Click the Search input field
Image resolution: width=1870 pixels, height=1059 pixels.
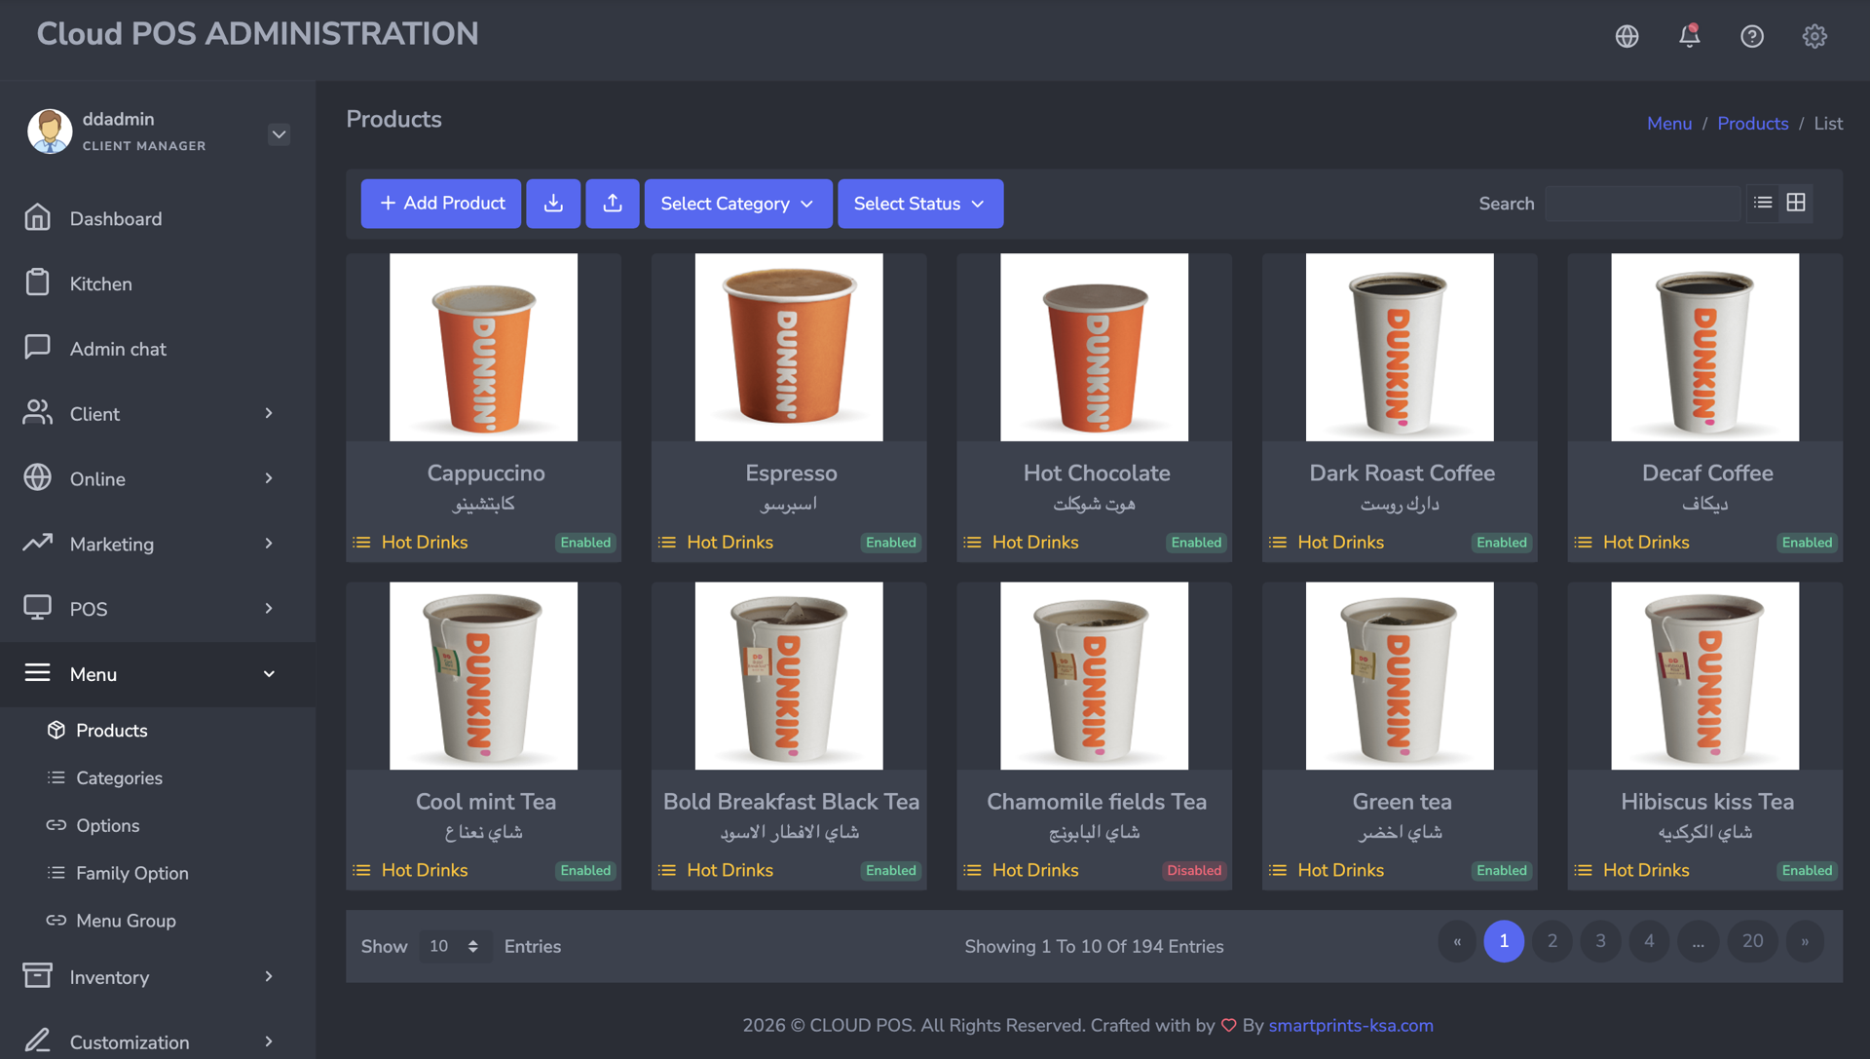click(1642, 204)
